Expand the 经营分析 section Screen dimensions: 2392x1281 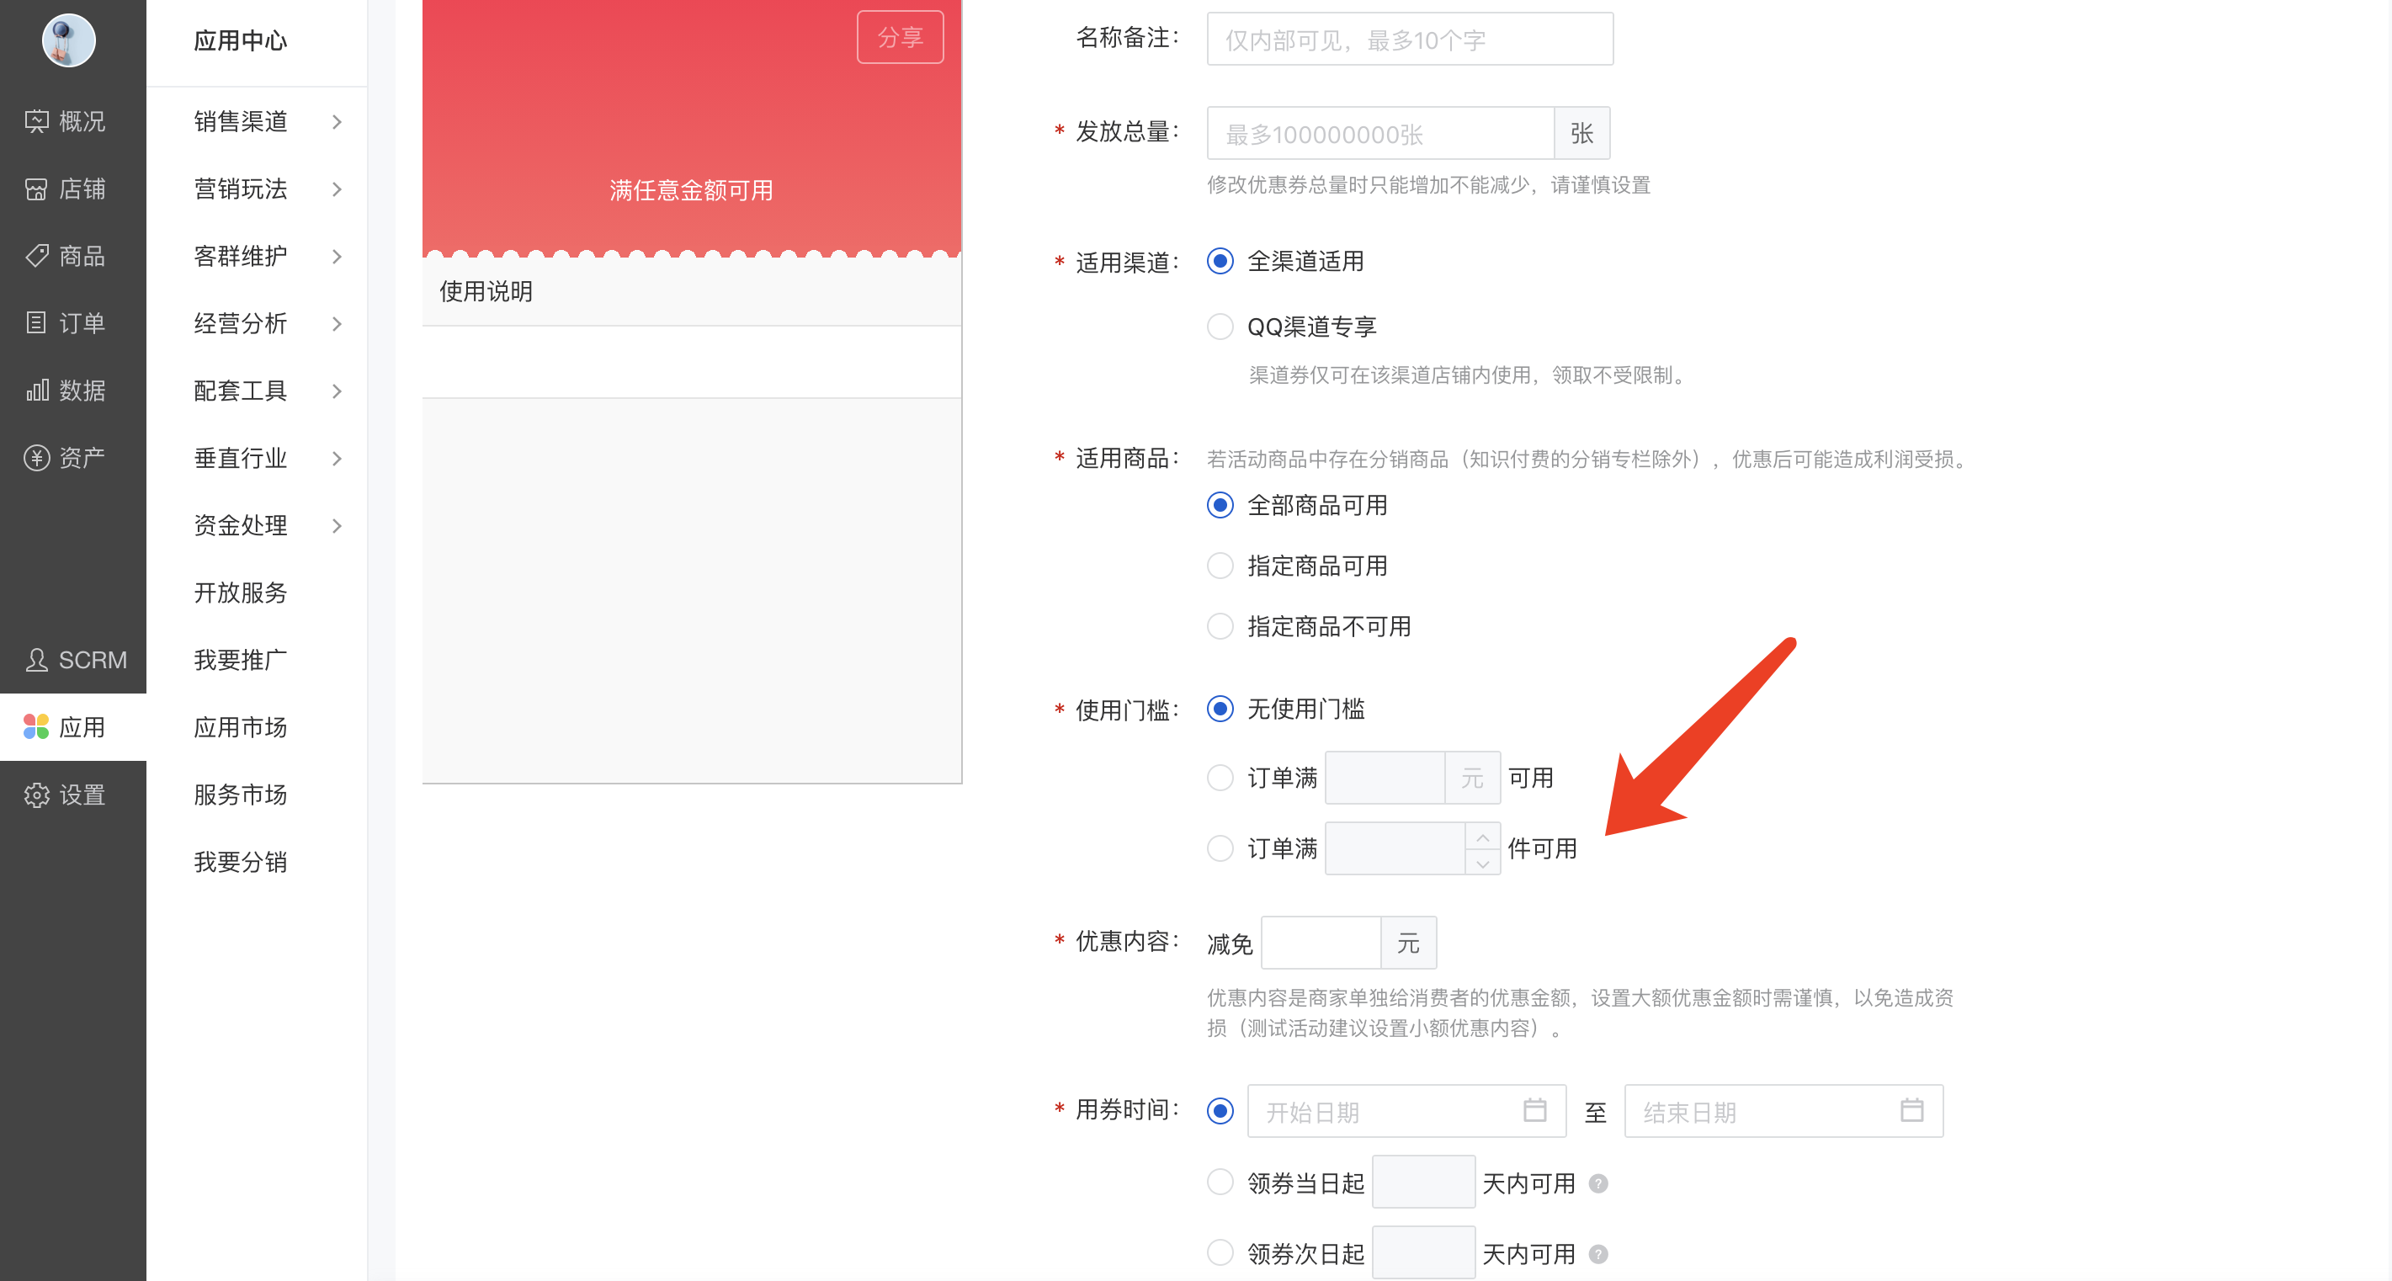pos(337,324)
